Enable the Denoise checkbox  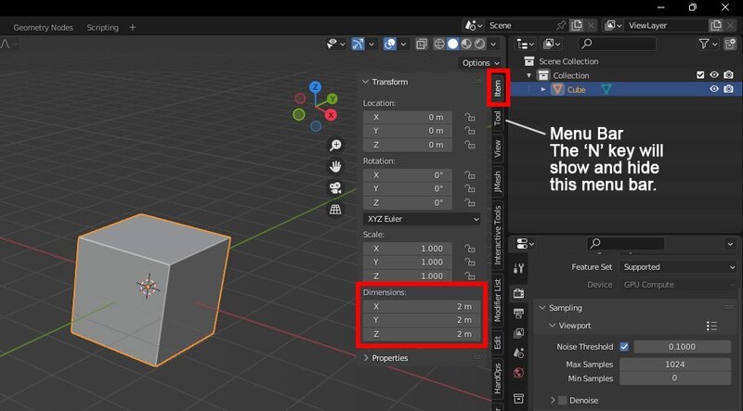click(563, 400)
